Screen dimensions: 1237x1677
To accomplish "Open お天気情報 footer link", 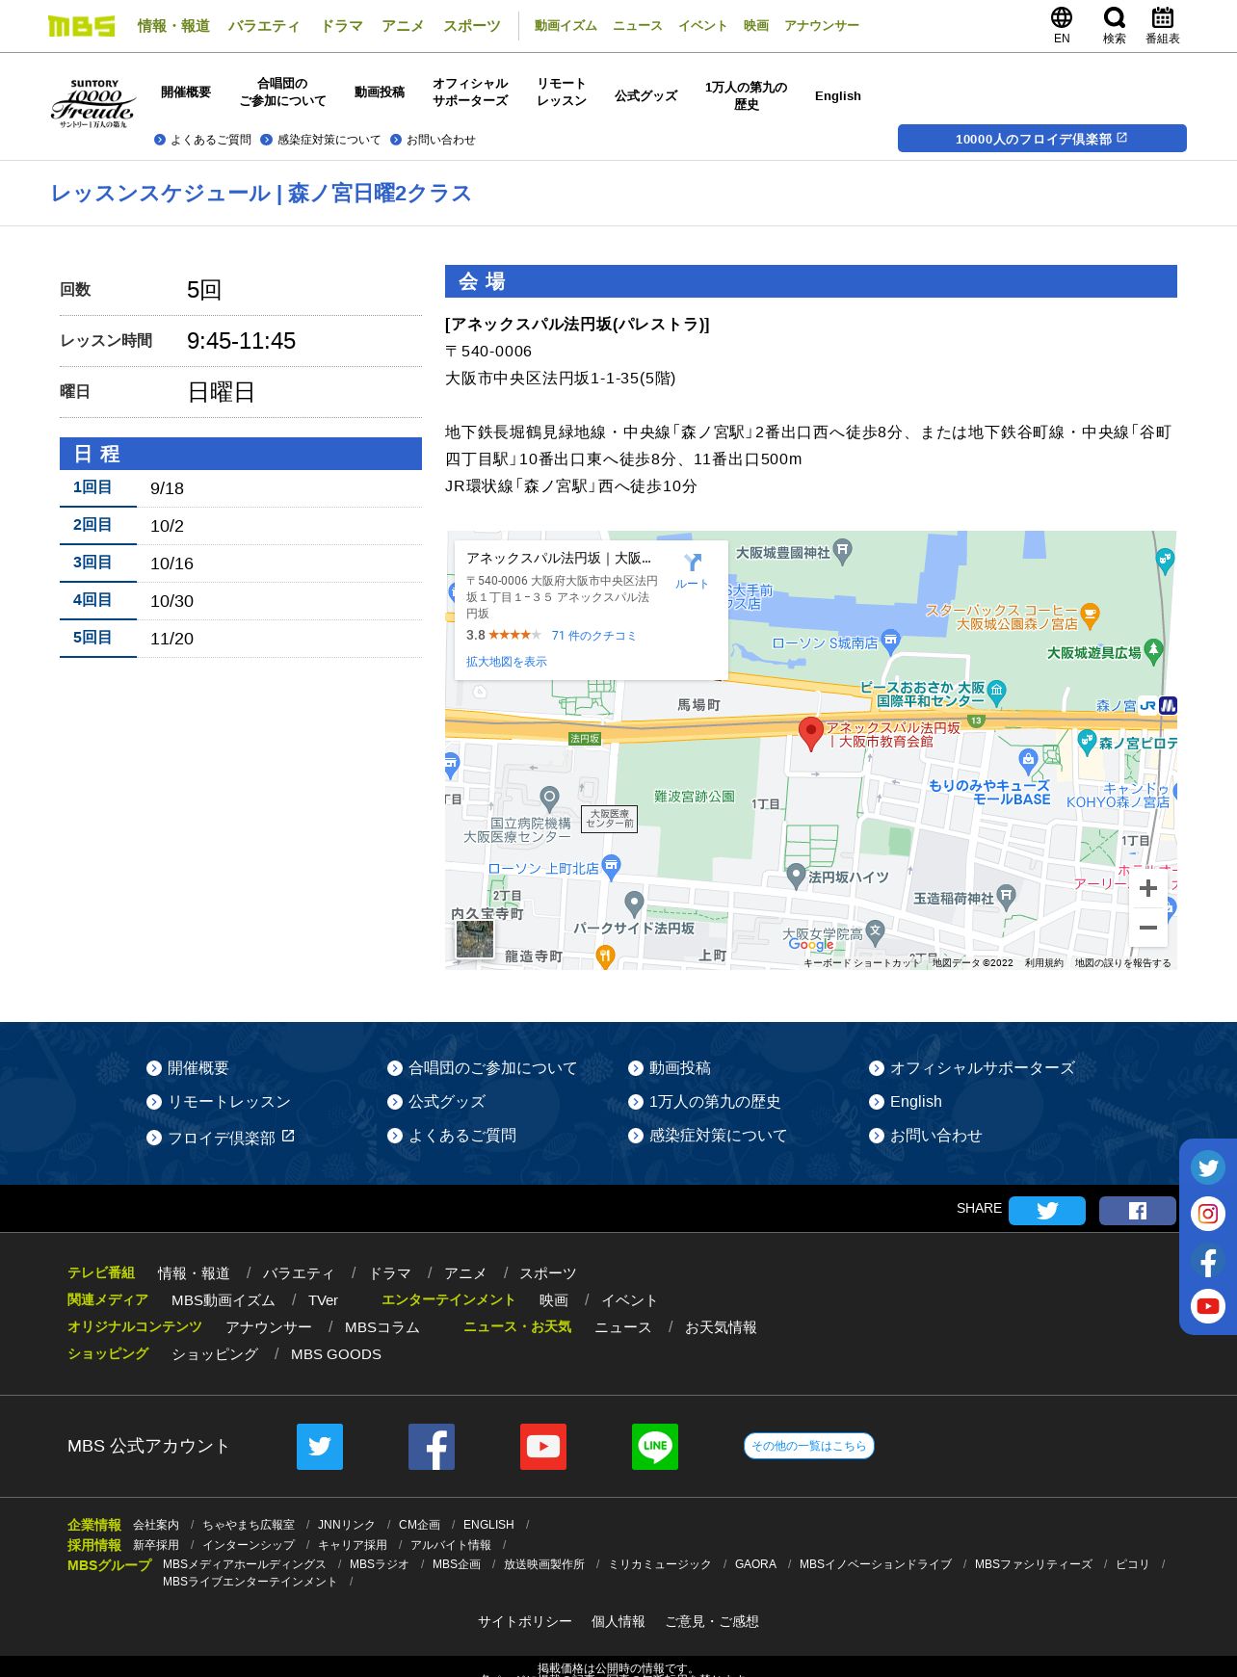I will [x=721, y=1327].
